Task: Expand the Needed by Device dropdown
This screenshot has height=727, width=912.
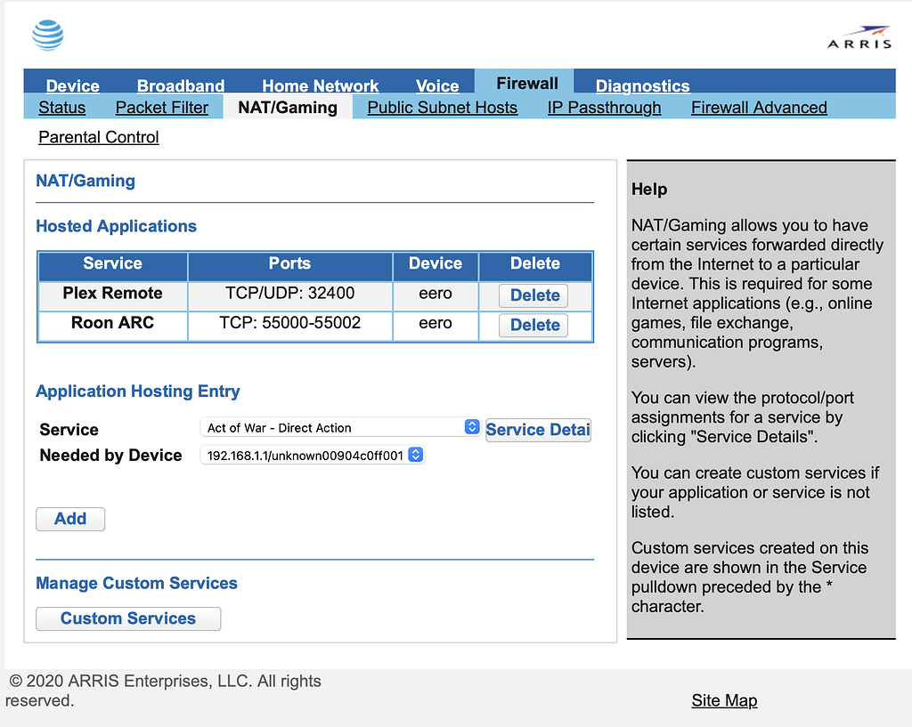Action: (x=312, y=456)
